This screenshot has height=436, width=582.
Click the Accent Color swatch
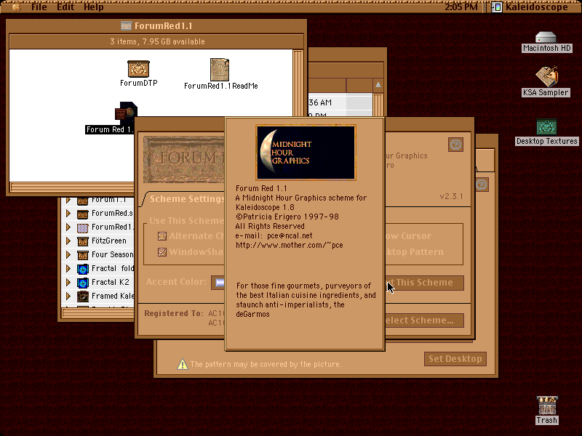tap(218, 283)
